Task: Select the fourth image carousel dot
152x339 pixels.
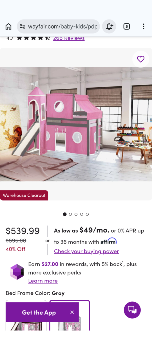Action: (x=82, y=214)
